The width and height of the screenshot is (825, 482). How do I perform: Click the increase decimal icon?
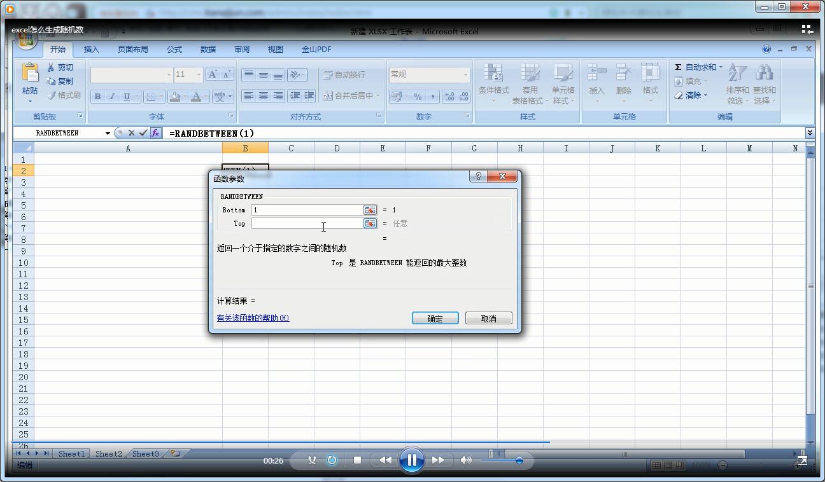(449, 97)
